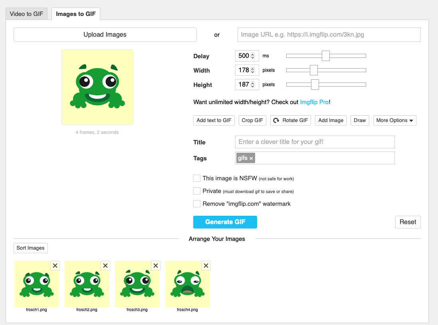
Task: Delete frosch3.png using its X icon
Action: pyautogui.click(x=156, y=266)
